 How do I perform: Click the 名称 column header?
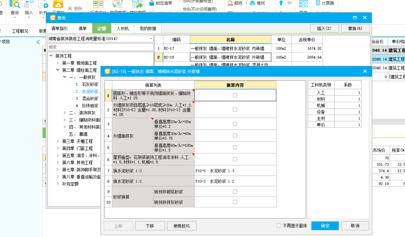230,40
